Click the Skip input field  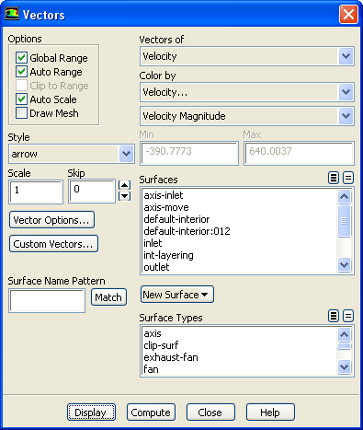pos(92,192)
